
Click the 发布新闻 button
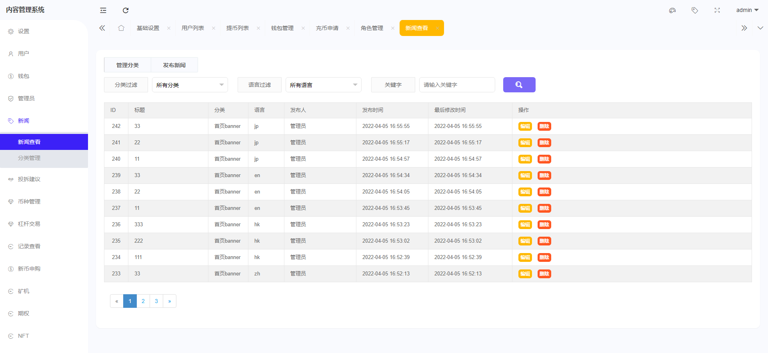pyautogui.click(x=174, y=65)
